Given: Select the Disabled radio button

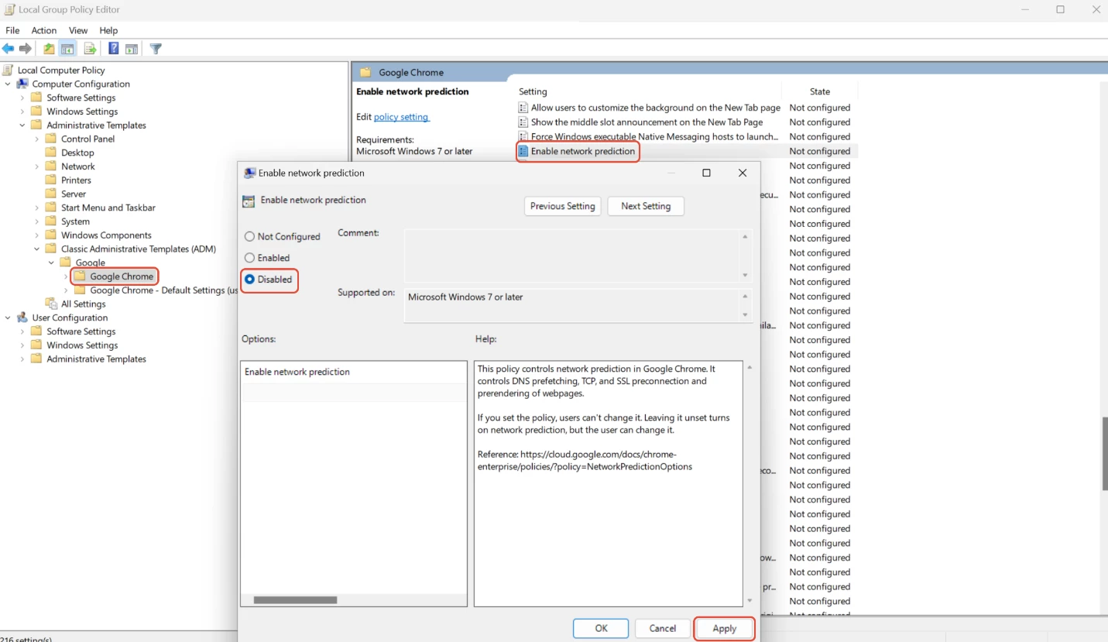Looking at the screenshot, I should (x=249, y=280).
